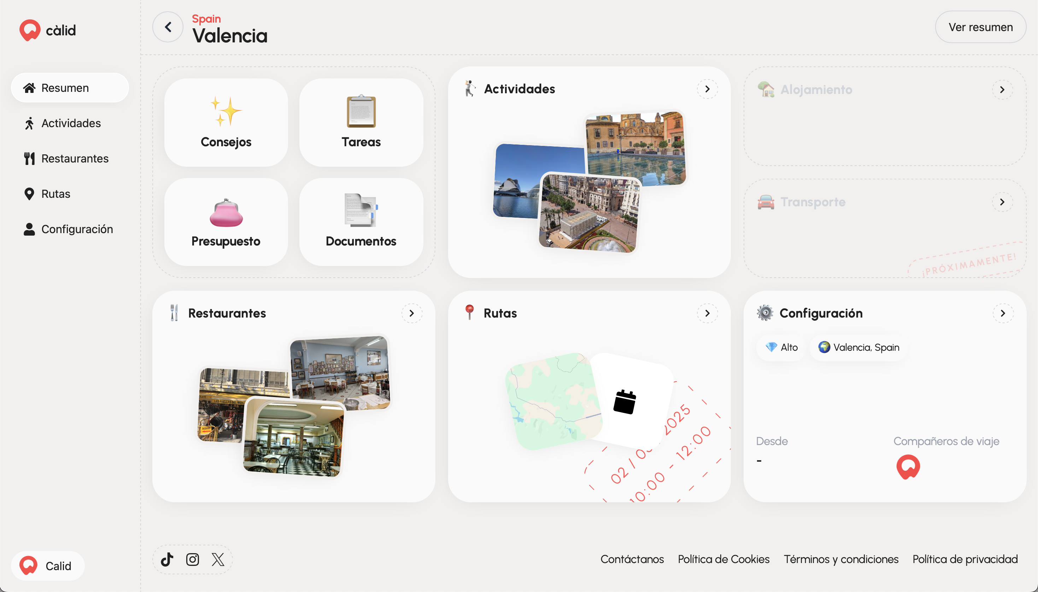Open the TikTok social link icon
1038x592 pixels.
[x=167, y=560]
